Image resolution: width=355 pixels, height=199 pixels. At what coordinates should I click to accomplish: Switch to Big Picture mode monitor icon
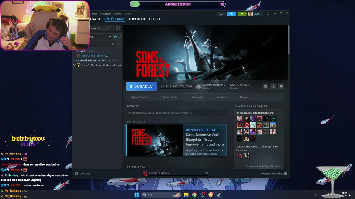(268, 14)
